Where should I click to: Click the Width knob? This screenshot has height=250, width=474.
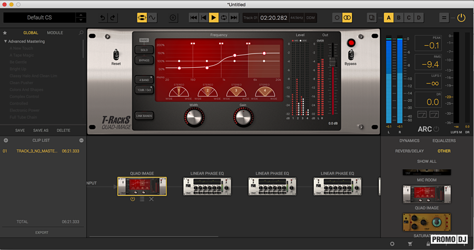pos(194,117)
